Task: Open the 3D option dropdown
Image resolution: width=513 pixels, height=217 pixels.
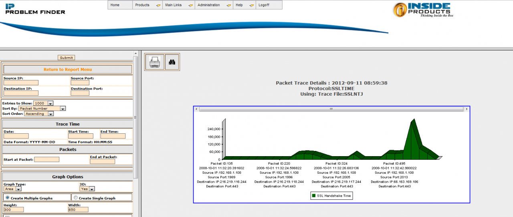Action: (x=92, y=189)
